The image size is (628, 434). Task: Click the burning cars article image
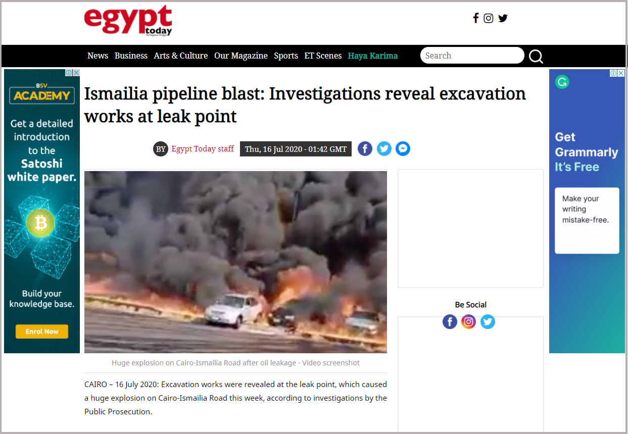click(x=235, y=262)
